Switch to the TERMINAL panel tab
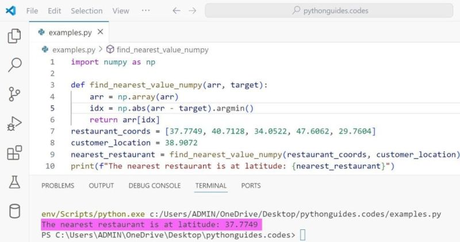This screenshot has width=460, height=242. 211,186
